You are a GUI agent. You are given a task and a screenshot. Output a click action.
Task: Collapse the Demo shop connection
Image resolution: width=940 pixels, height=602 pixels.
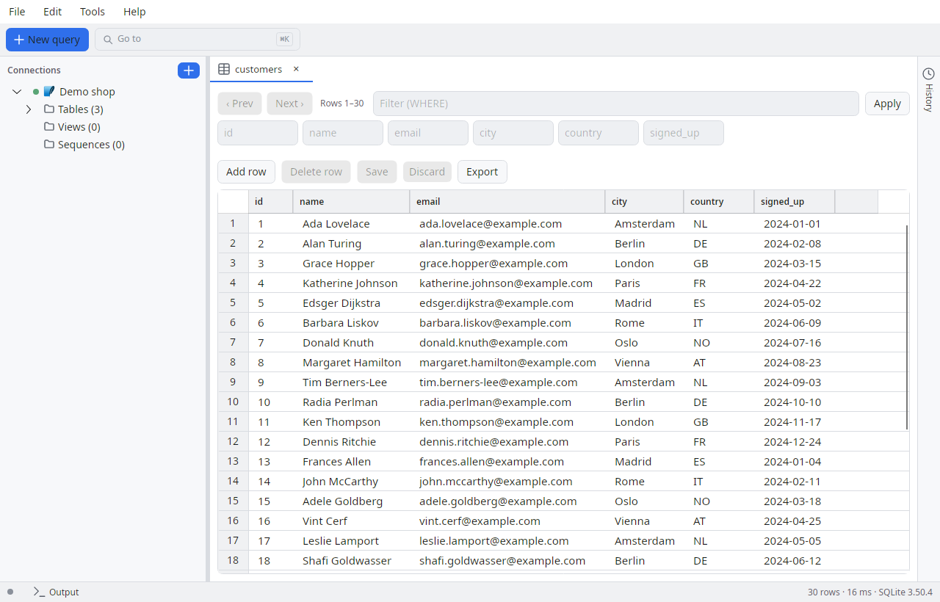click(x=18, y=92)
